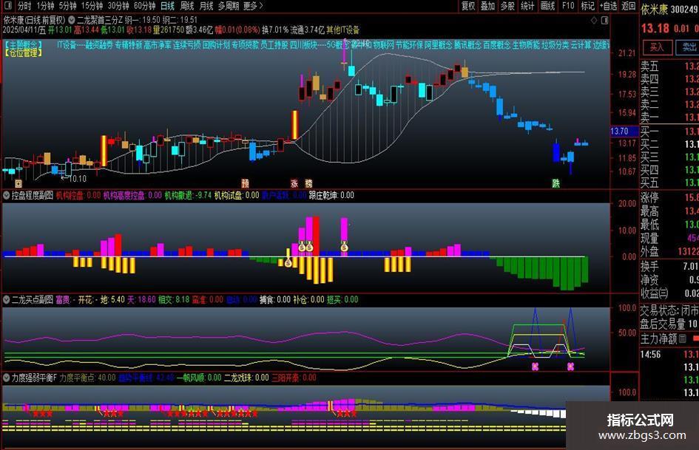Screen dimensions: 699x450
Task: Switch to the 周线 weekly chart tab
Action: [x=187, y=6]
